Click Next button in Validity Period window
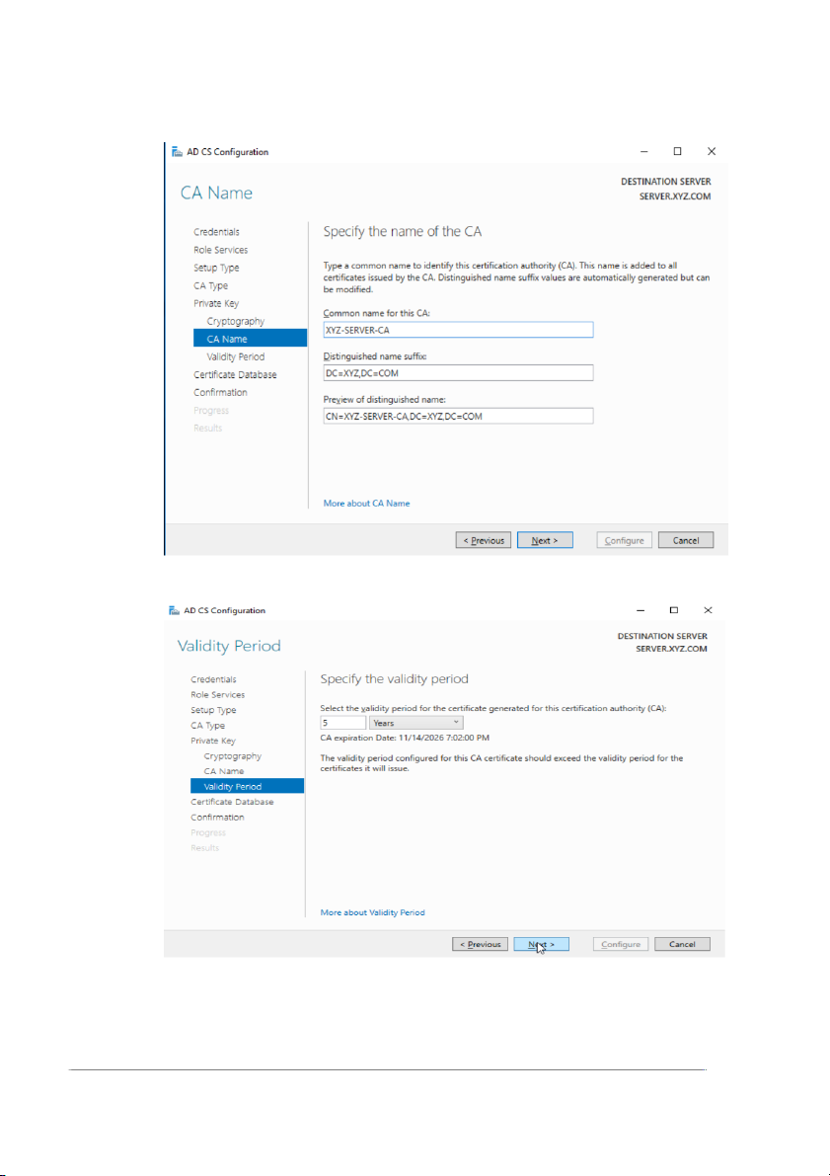The width and height of the screenshot is (830, 1176). (542, 944)
